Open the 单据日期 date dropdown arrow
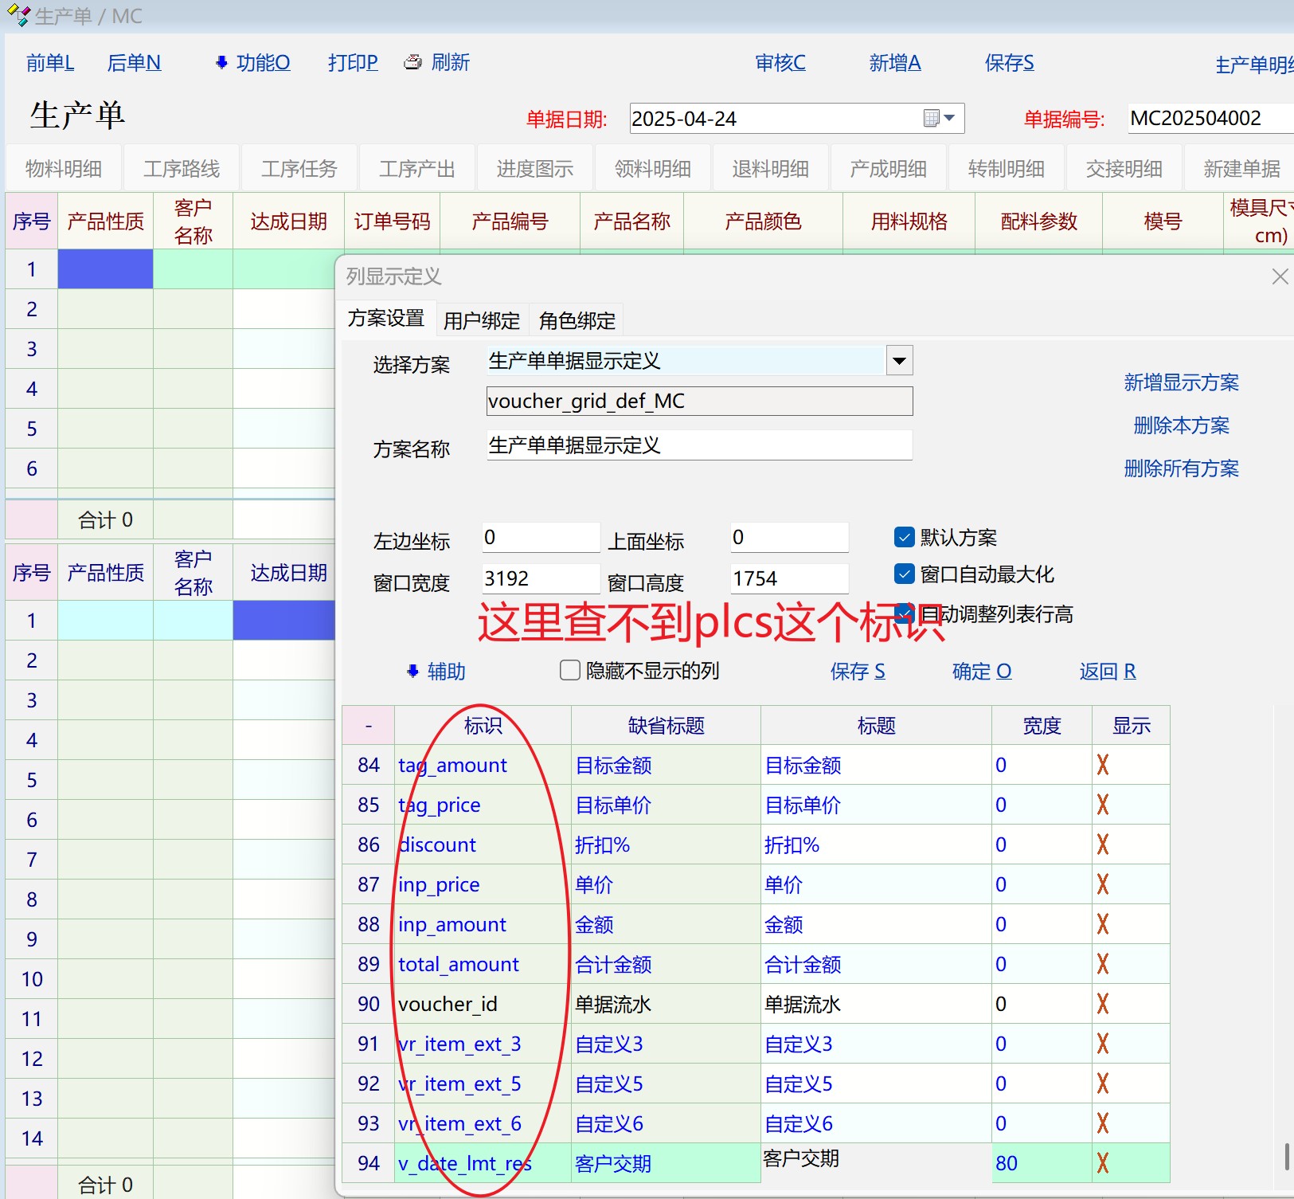Image resolution: width=1294 pixels, height=1199 pixels. point(949,119)
